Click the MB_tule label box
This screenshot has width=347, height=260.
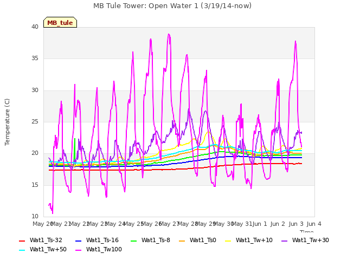coord(60,22)
